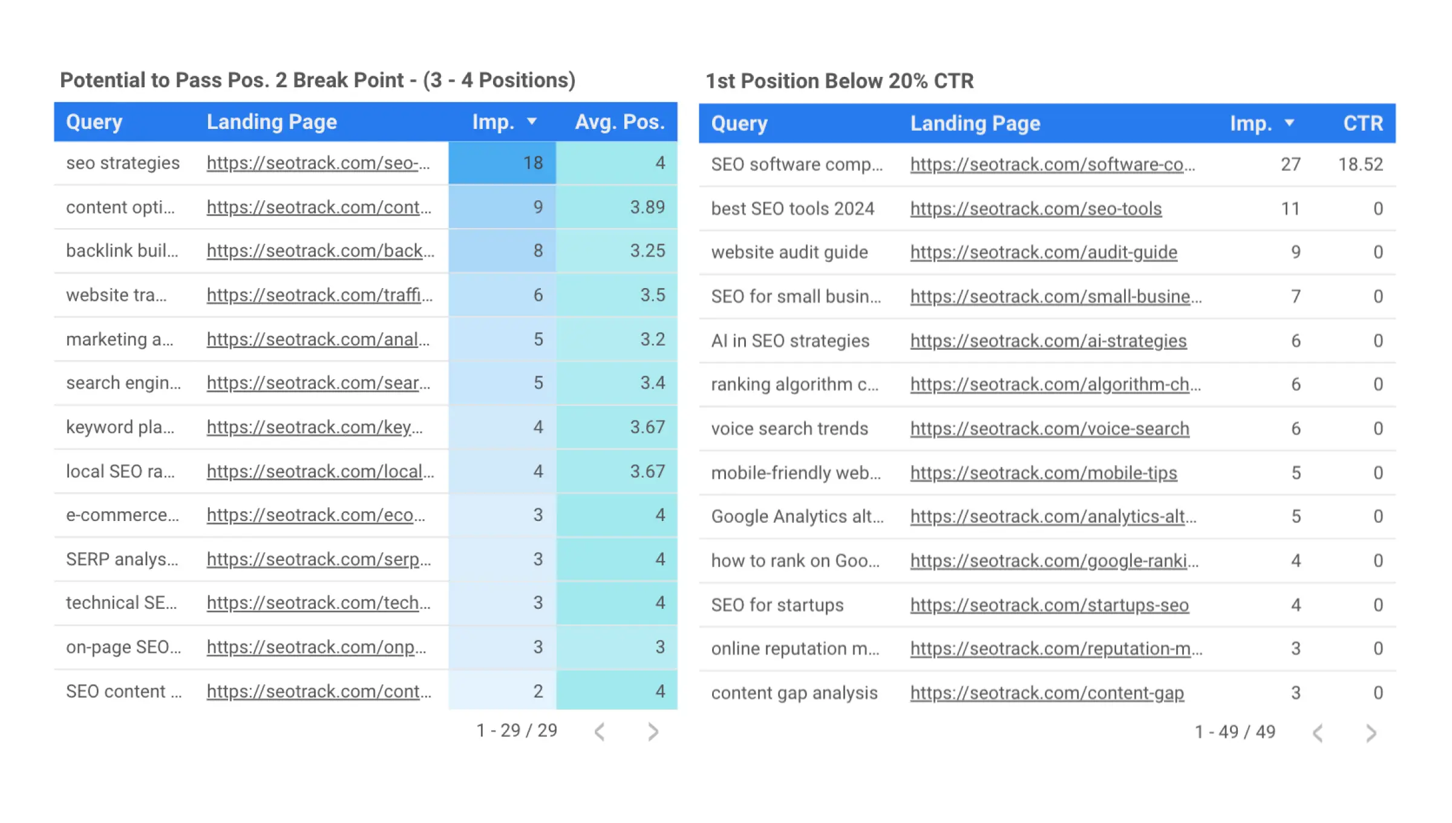The height and width of the screenshot is (823, 1452).
Task: Go to next page of left table
Action: click(x=653, y=732)
